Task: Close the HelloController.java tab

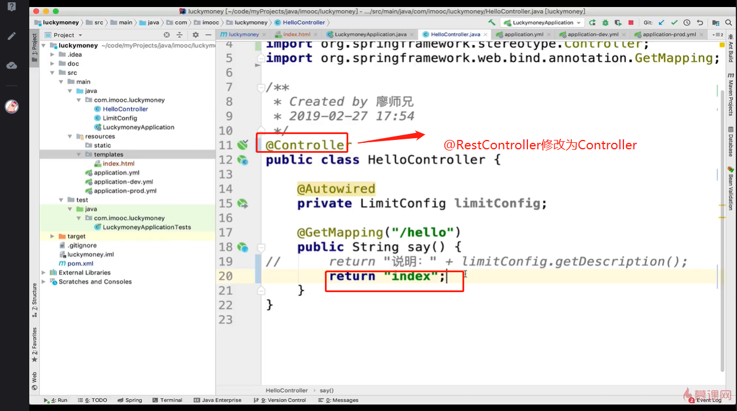Action: pyautogui.click(x=485, y=35)
